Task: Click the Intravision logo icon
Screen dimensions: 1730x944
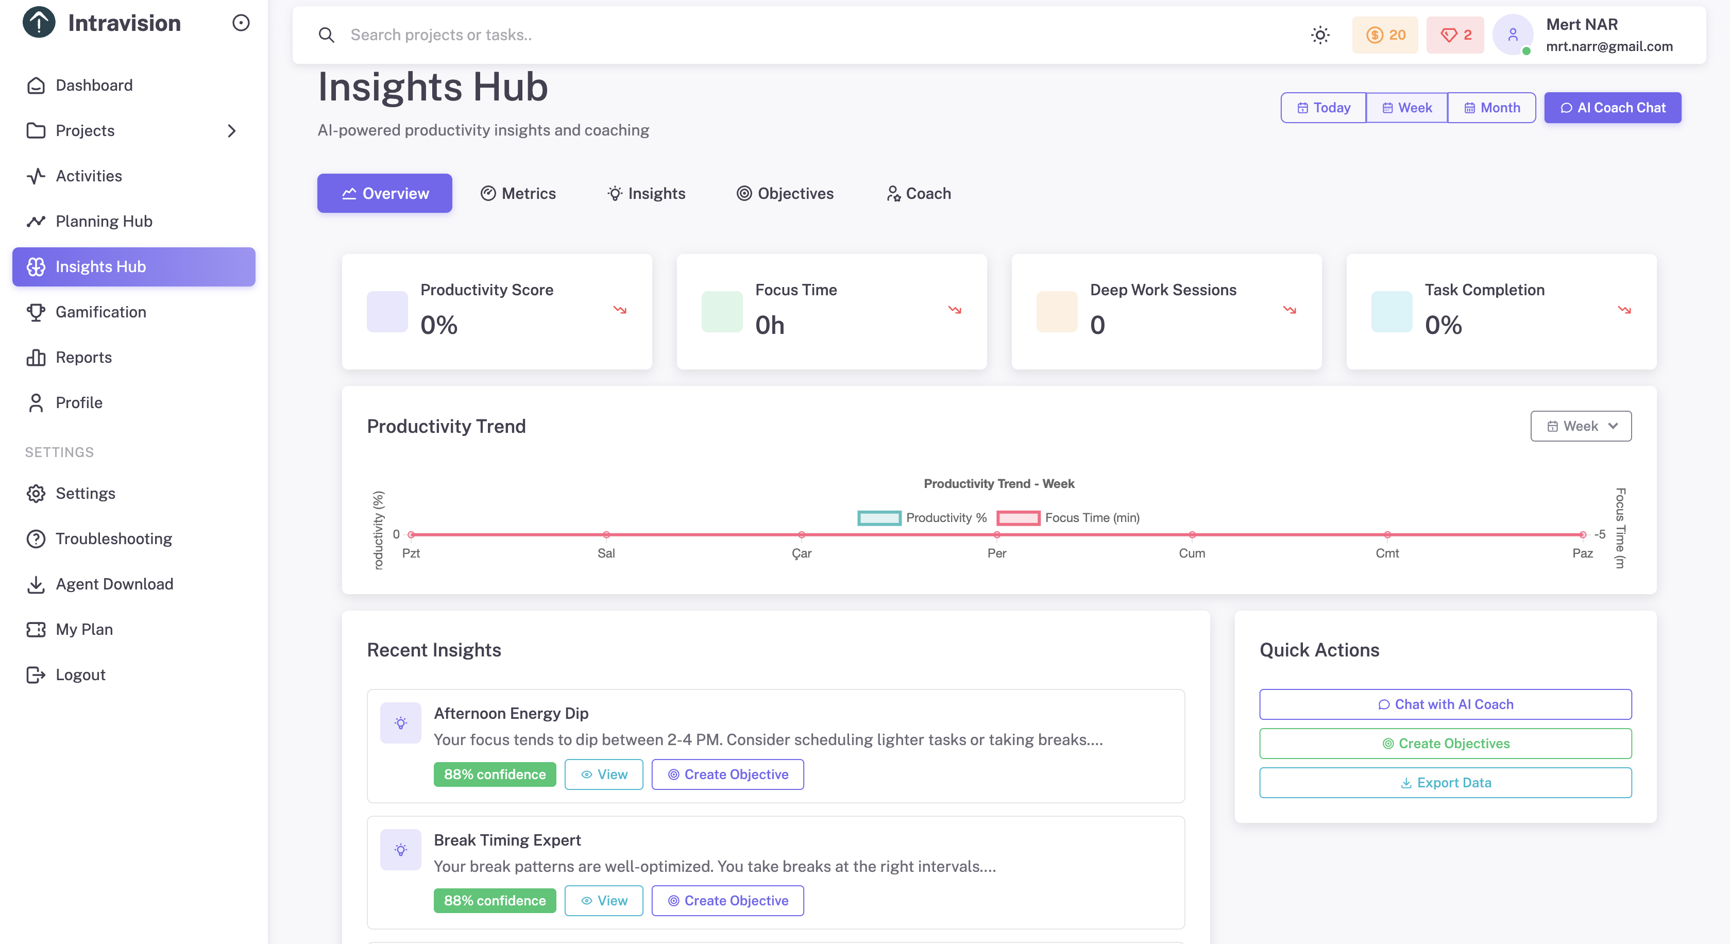Action: 39,23
